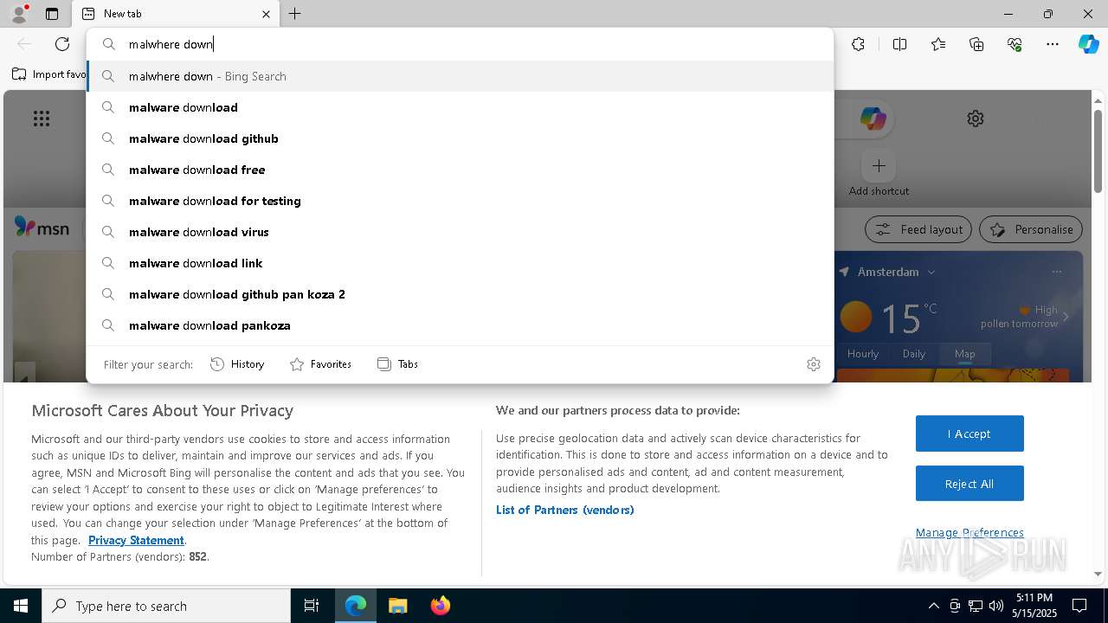Filter search by Favorites
This screenshot has height=623, width=1108.
(x=320, y=364)
